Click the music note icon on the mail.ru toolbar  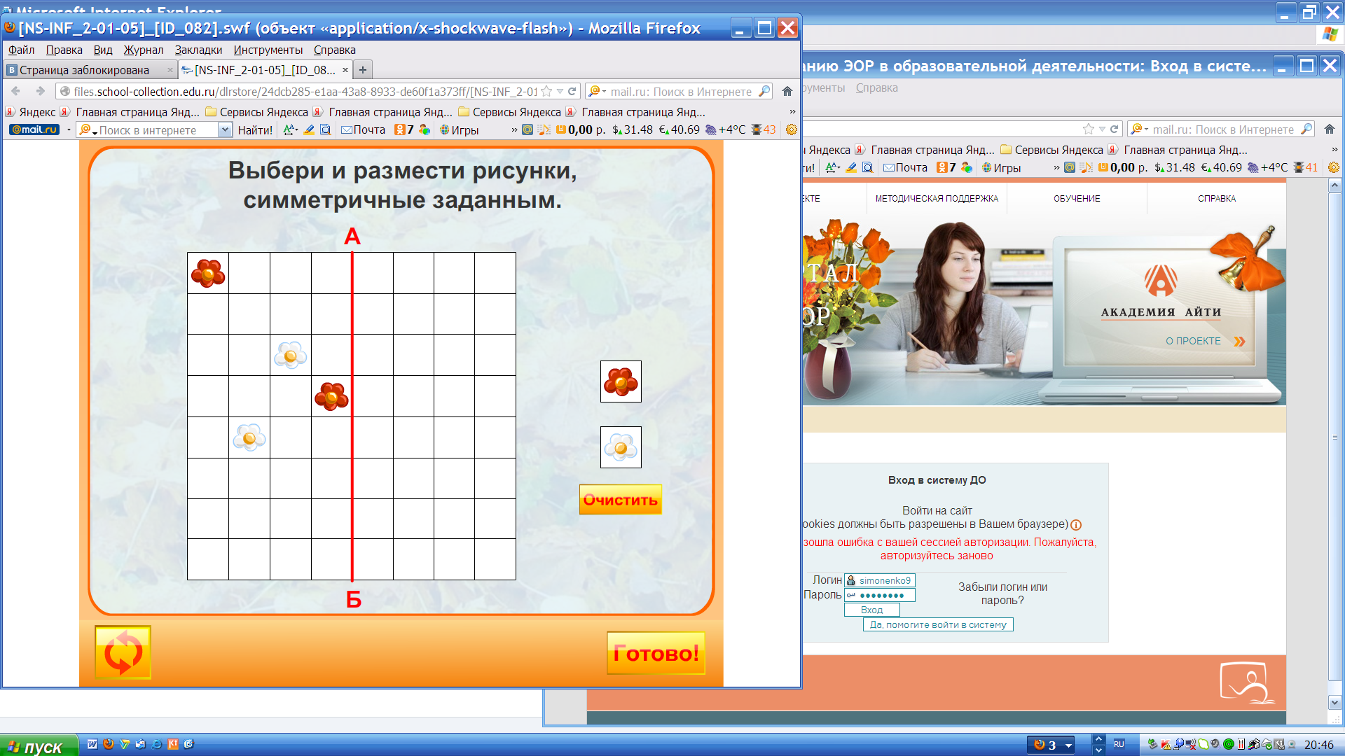click(544, 129)
